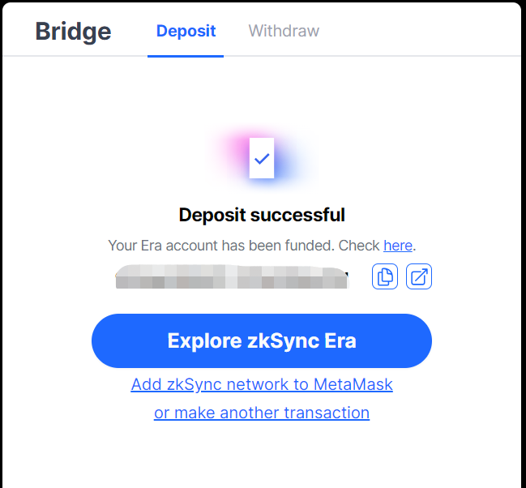
Task: Switch to the Withdraw tab
Action: click(284, 32)
